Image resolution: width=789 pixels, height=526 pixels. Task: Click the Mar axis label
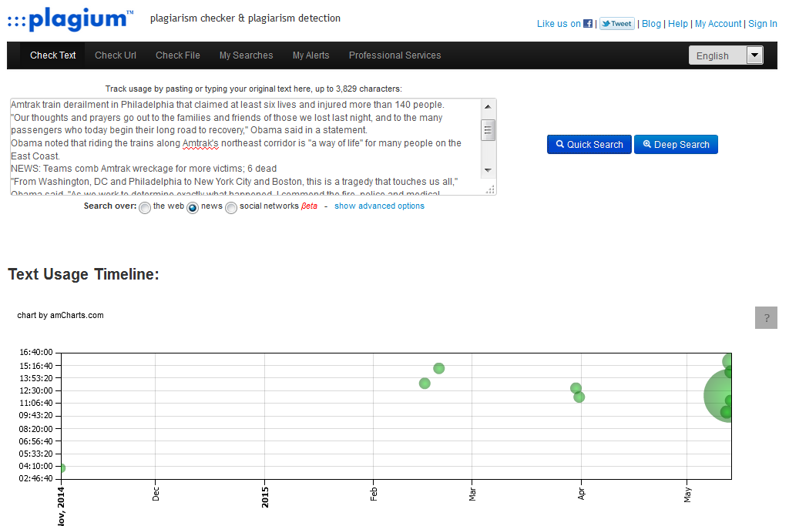pos(472,494)
